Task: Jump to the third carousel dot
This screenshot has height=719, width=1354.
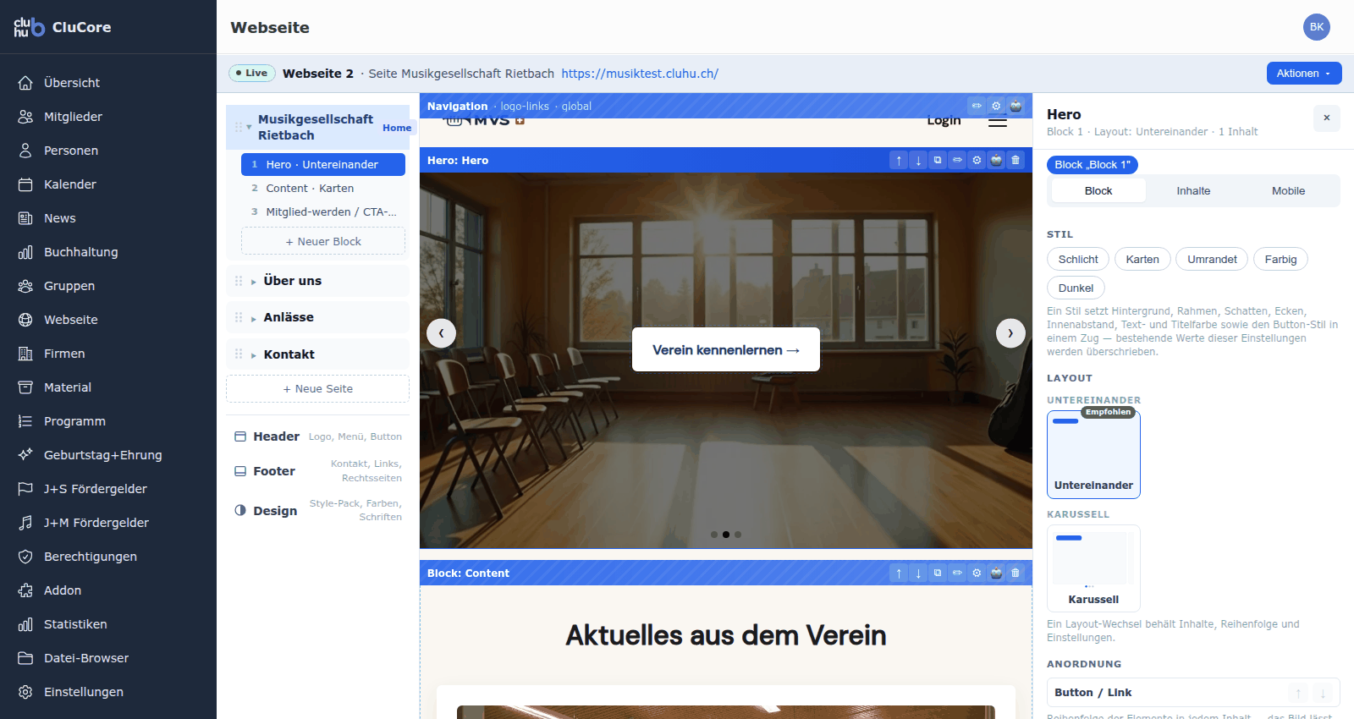Action: 738,535
